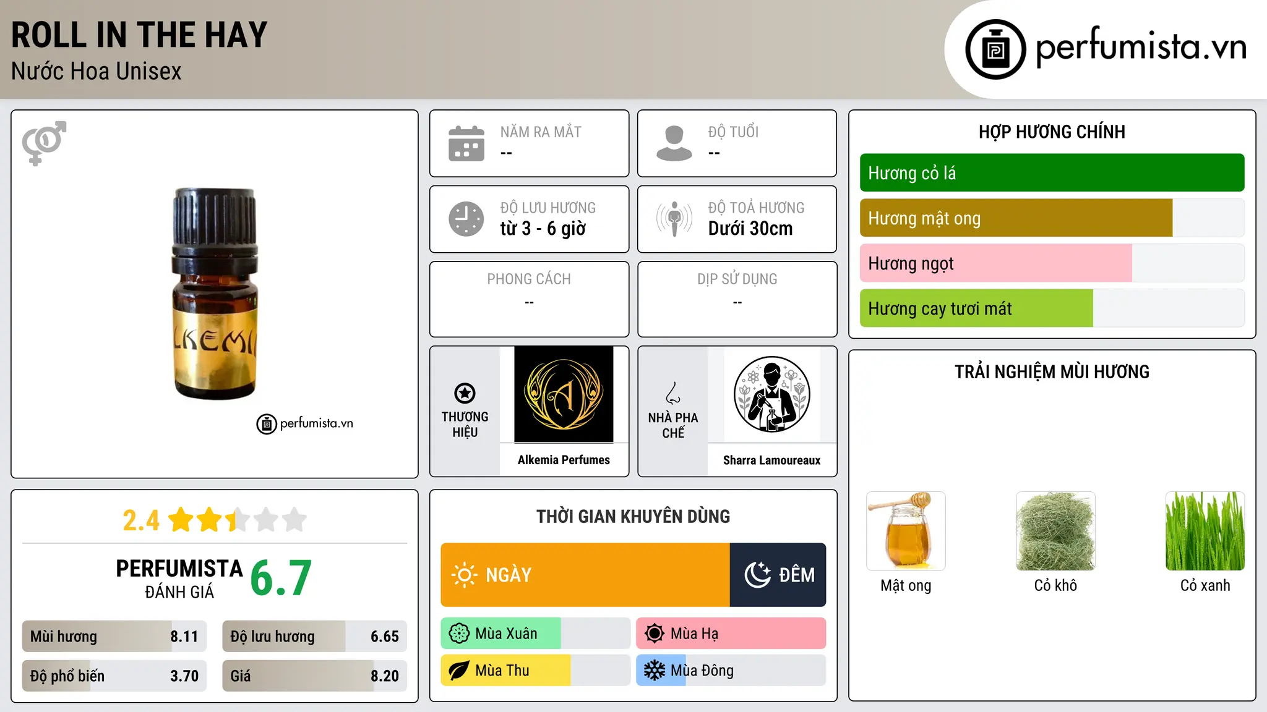Click the ROLL IN THE HAY title
The image size is (1267, 712).
[x=139, y=35]
